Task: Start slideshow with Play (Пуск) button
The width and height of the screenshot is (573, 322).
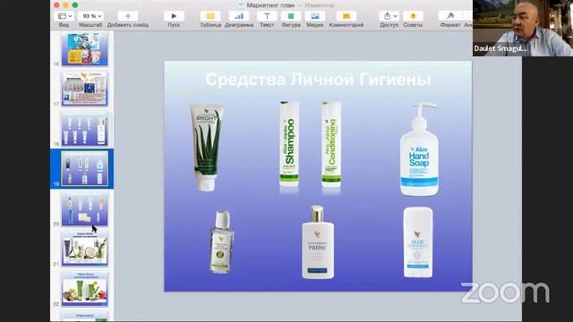Action: [x=174, y=16]
